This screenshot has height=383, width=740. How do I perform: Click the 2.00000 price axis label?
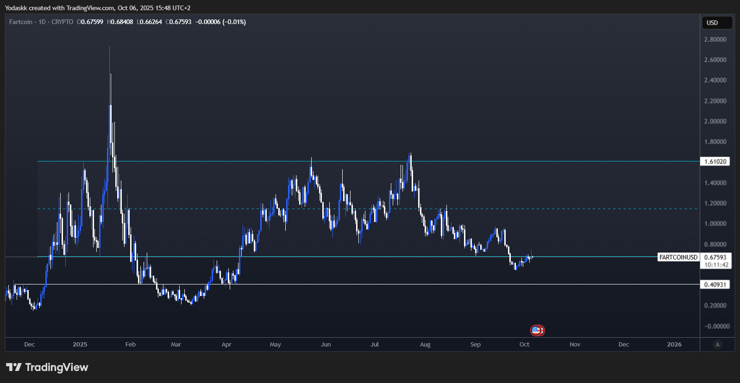[x=715, y=121]
